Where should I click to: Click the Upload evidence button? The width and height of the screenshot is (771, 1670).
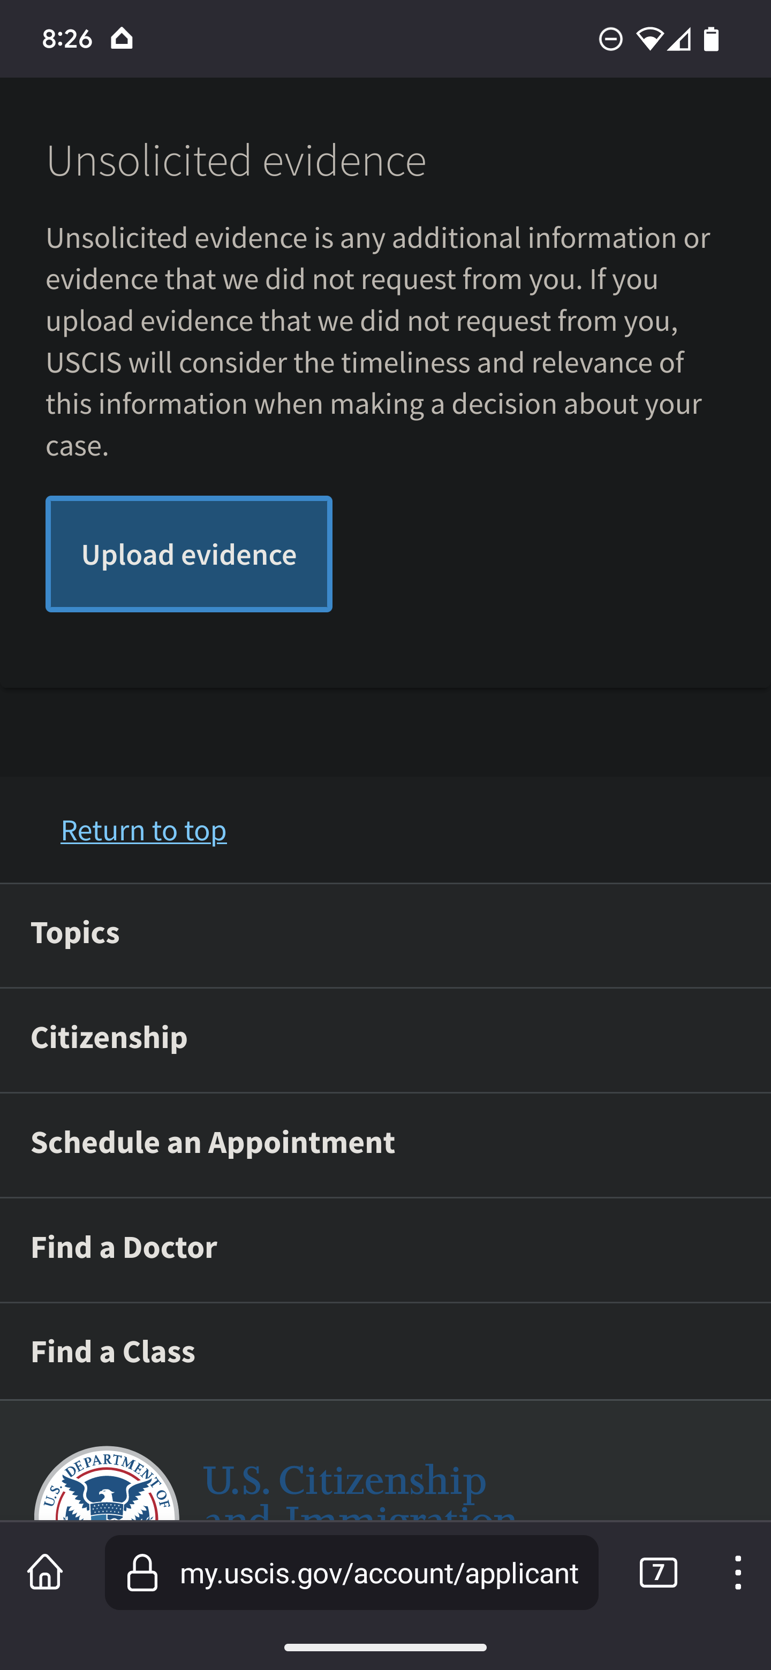(x=188, y=555)
